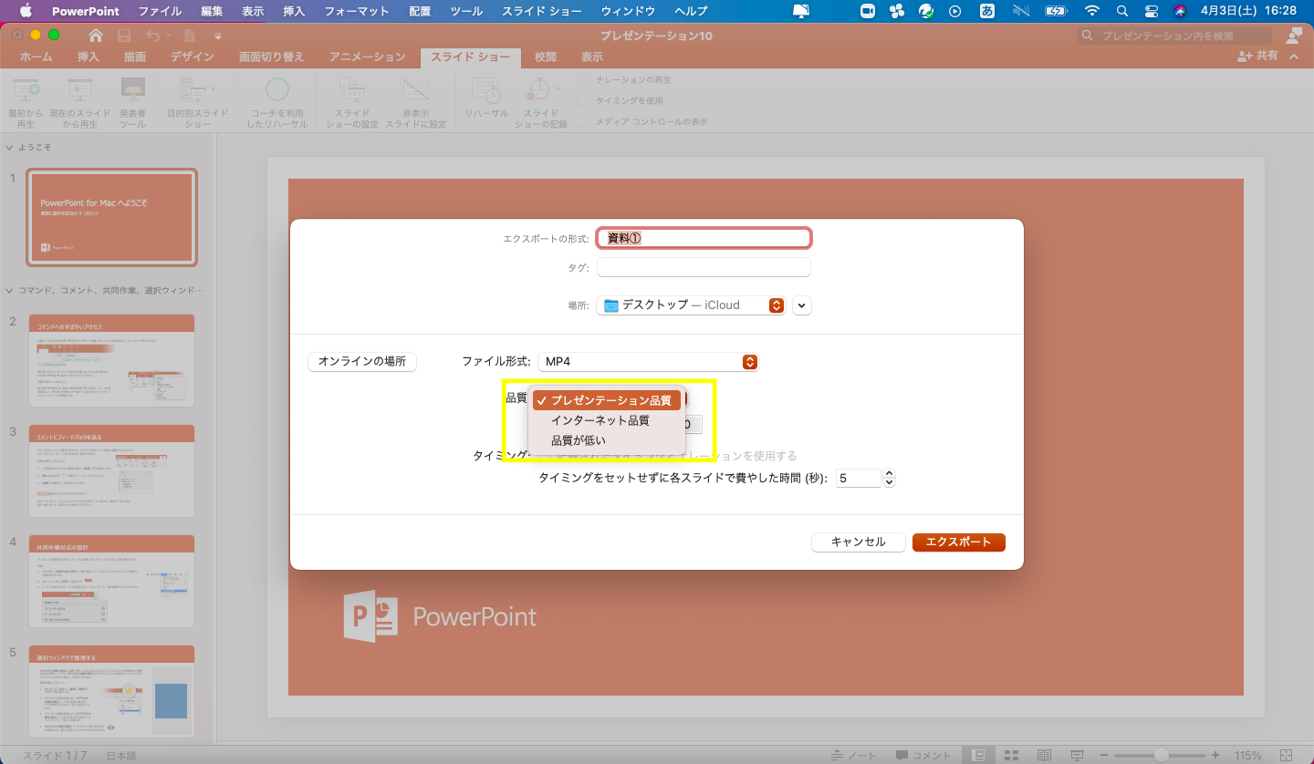This screenshot has height=764, width=1314.
Task: Open the フォーマット menu
Action: (357, 11)
